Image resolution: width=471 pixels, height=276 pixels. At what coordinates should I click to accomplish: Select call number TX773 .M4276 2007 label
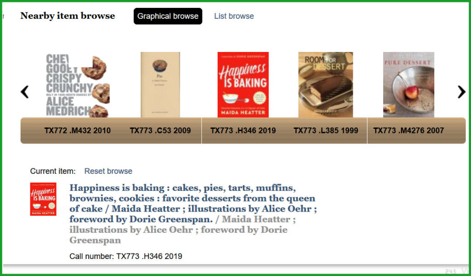408,131
